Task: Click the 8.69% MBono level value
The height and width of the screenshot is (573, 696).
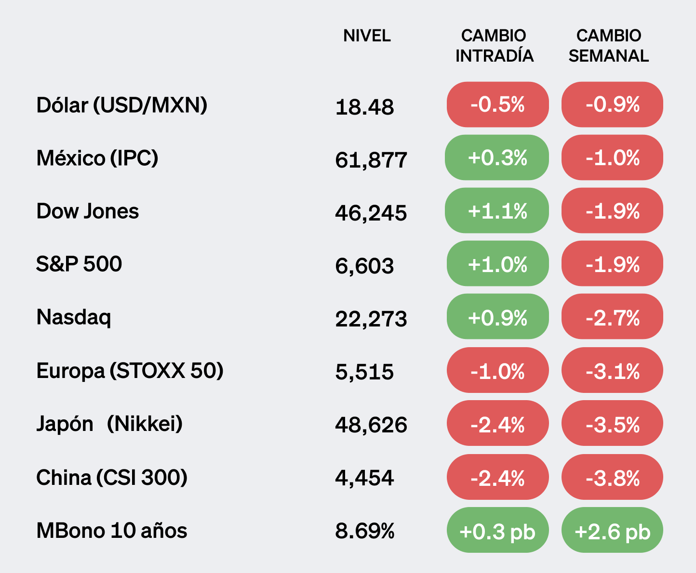Action: tap(365, 531)
